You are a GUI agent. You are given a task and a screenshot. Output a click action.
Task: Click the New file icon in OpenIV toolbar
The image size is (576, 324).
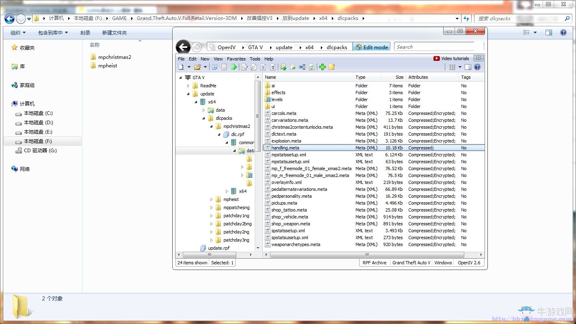tap(182, 67)
